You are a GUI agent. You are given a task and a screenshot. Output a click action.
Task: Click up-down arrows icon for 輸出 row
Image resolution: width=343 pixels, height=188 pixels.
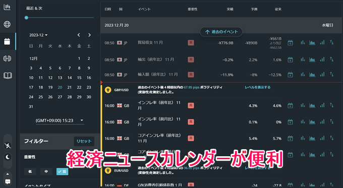331,59
